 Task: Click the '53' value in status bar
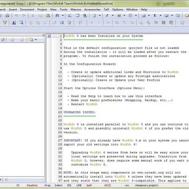pyautogui.click(x=18, y=185)
